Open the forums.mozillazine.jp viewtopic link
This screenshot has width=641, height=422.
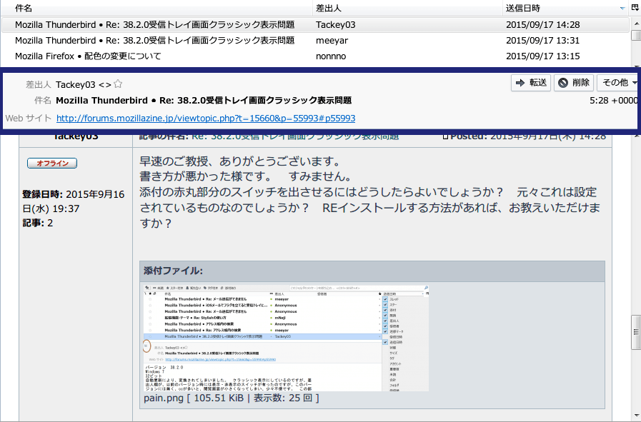tap(206, 119)
